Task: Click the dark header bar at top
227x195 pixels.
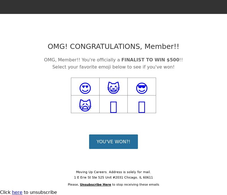Action: tap(113, 7)
